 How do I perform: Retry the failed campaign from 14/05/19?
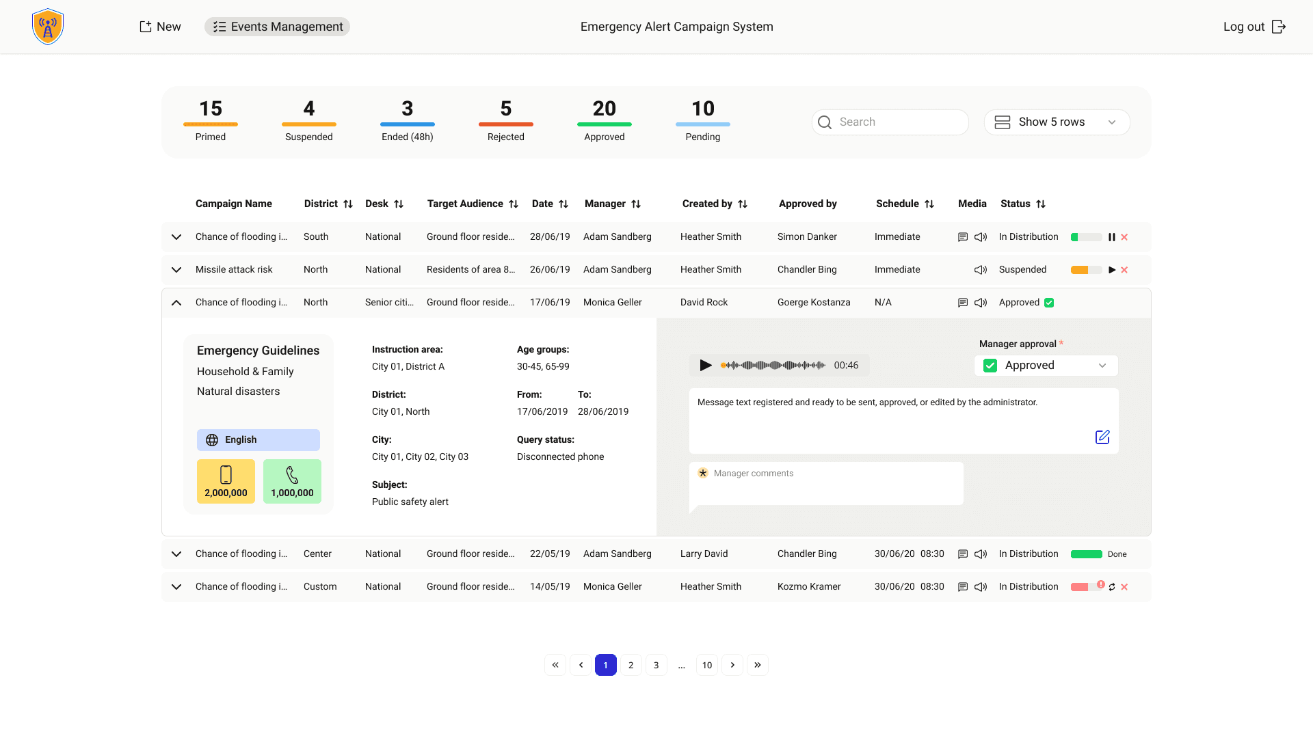(x=1113, y=587)
